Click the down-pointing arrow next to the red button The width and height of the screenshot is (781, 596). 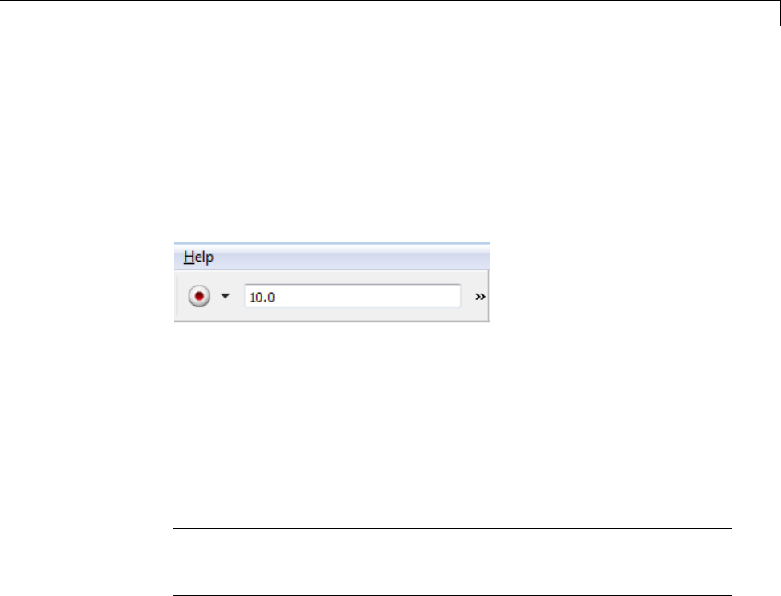pyautogui.click(x=225, y=296)
